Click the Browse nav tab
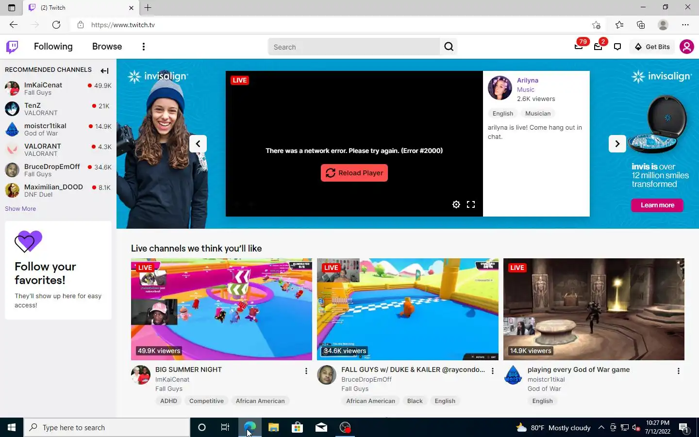This screenshot has height=437, width=699. pos(107,47)
